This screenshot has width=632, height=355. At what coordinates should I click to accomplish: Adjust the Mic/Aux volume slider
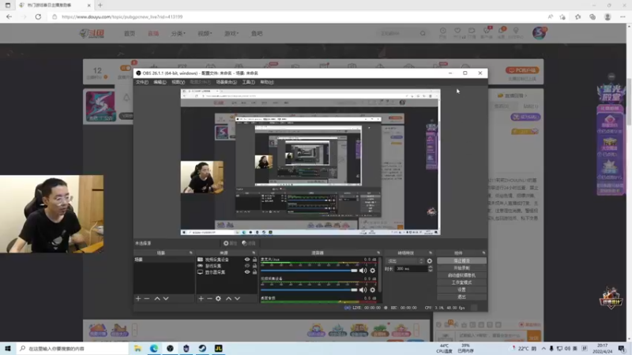309,271
